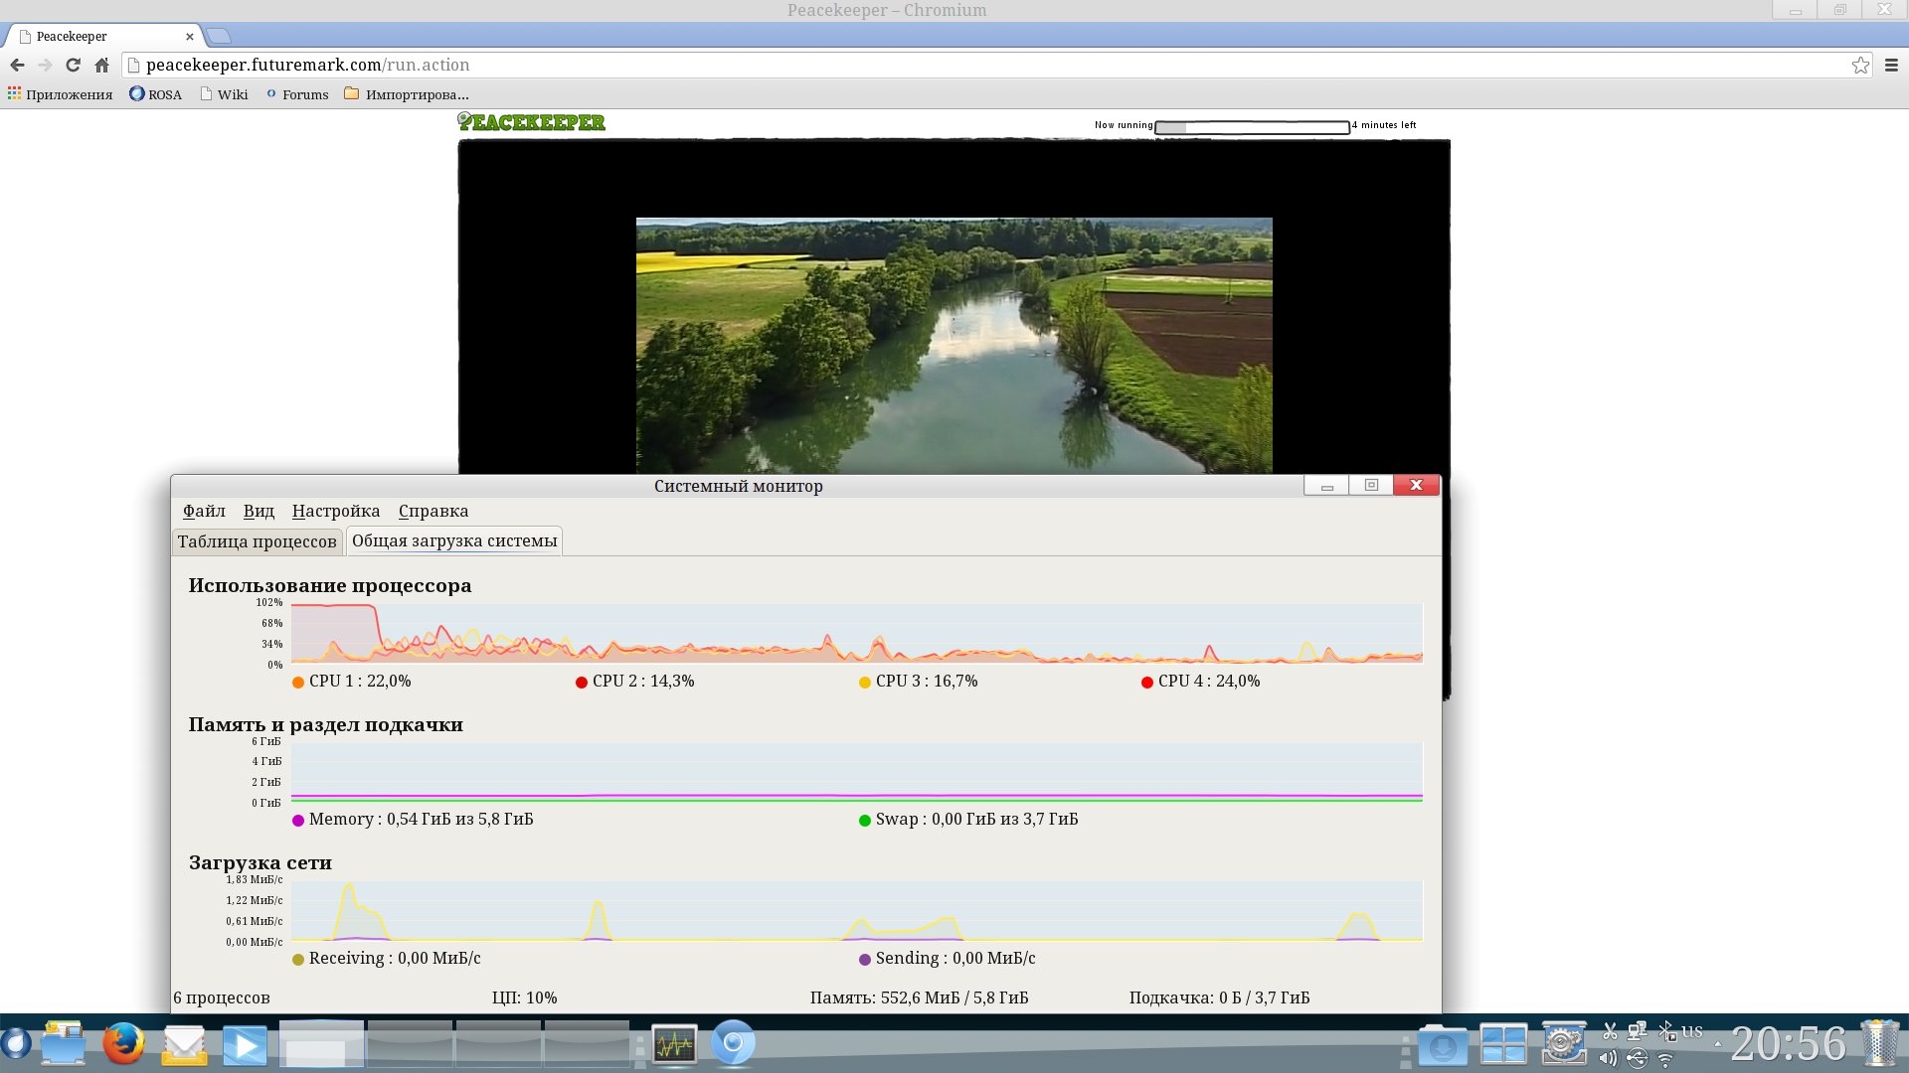Open the Настройка menu
The width and height of the screenshot is (1909, 1073).
[335, 511]
